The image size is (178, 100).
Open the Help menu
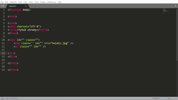60,2
